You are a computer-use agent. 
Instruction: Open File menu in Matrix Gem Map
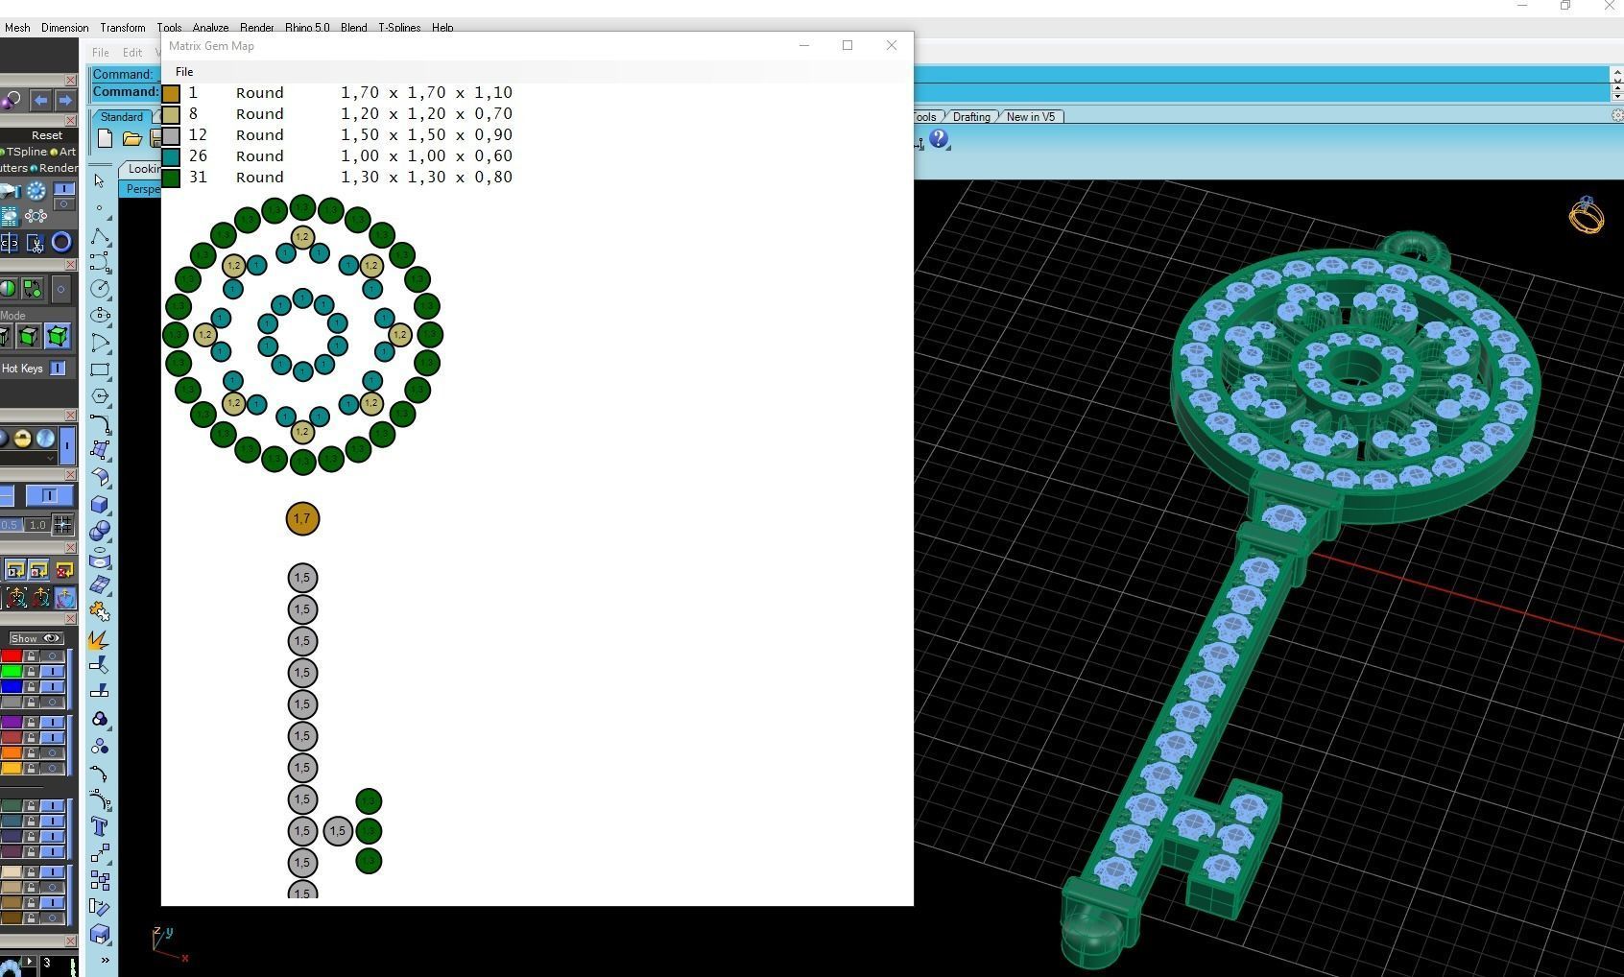[x=184, y=72]
